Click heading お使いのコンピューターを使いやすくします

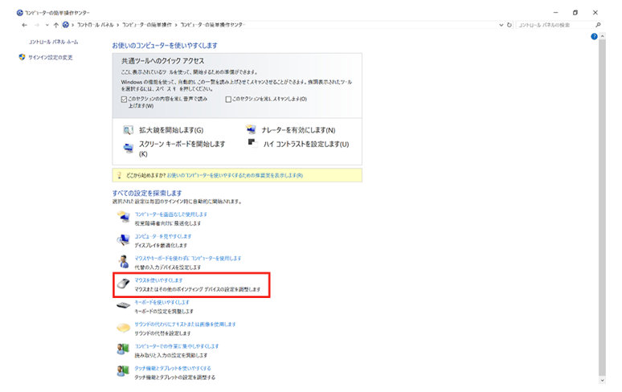coord(165,46)
